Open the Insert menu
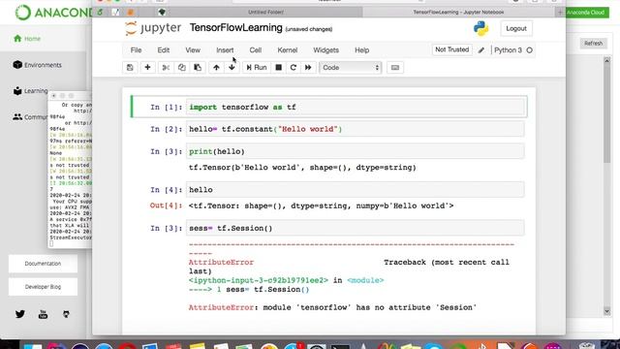 tap(225, 50)
